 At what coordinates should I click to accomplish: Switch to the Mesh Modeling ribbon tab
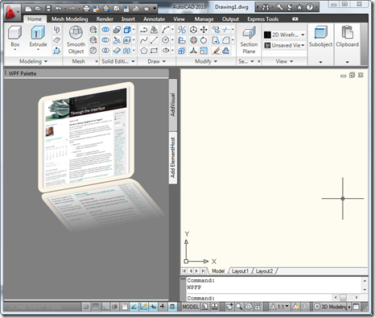click(70, 19)
